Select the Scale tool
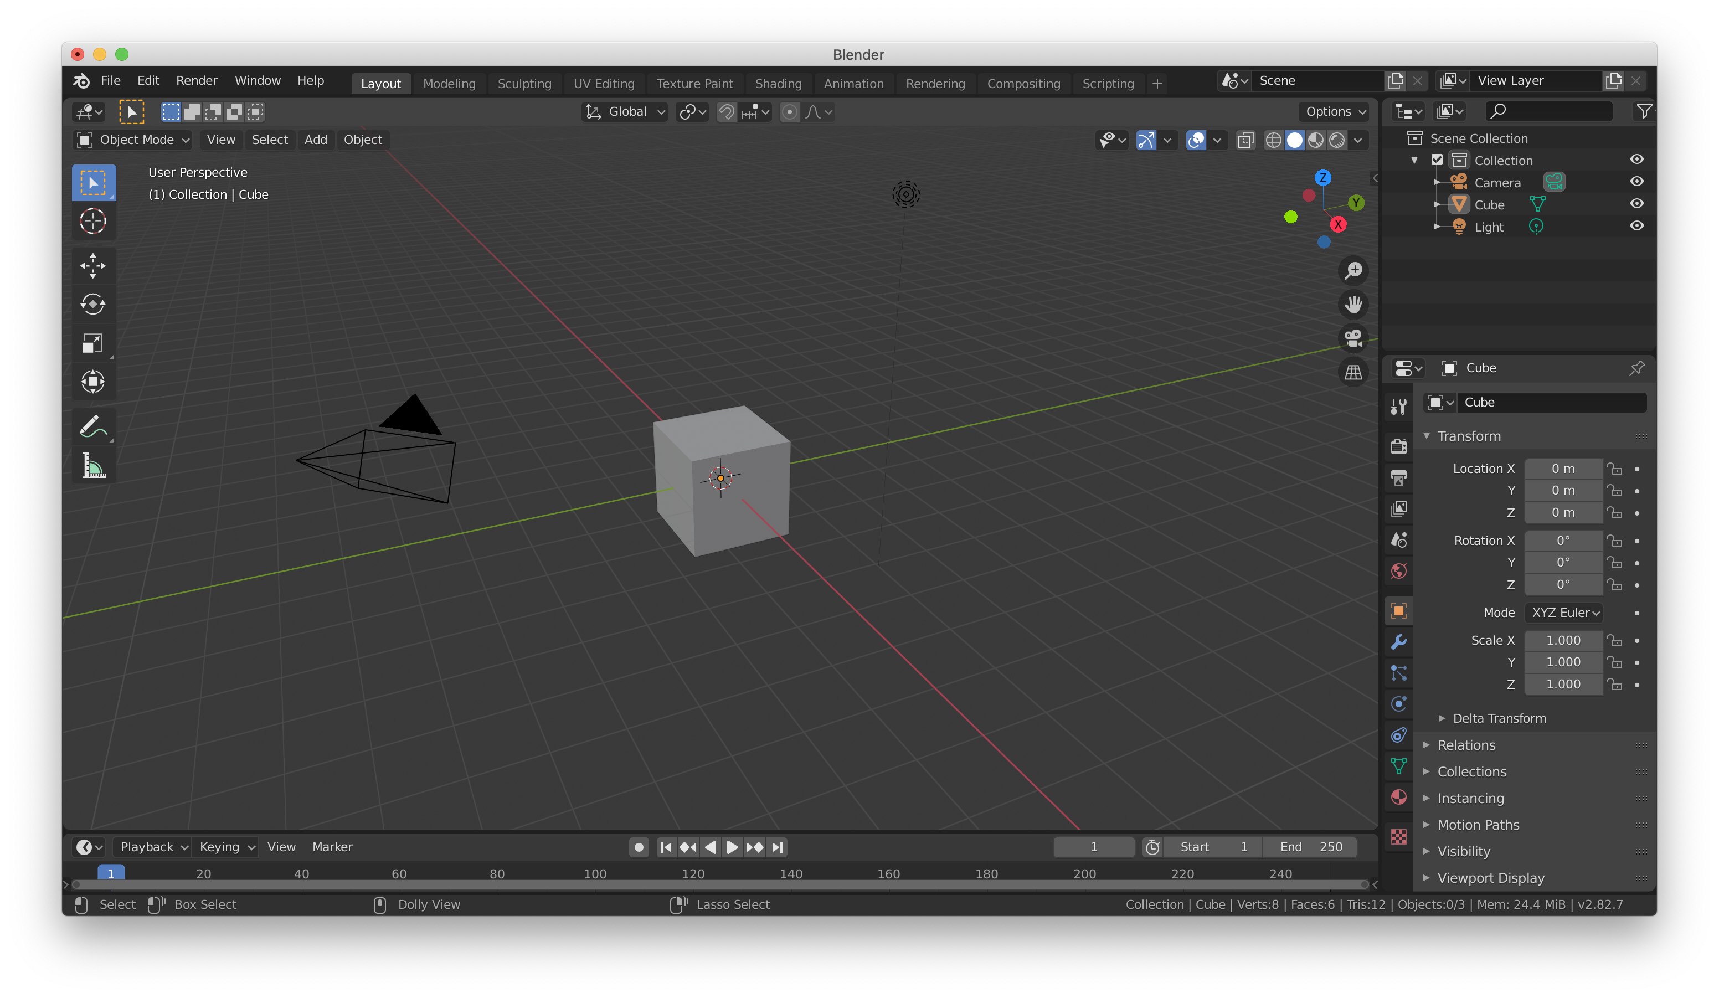 (93, 343)
